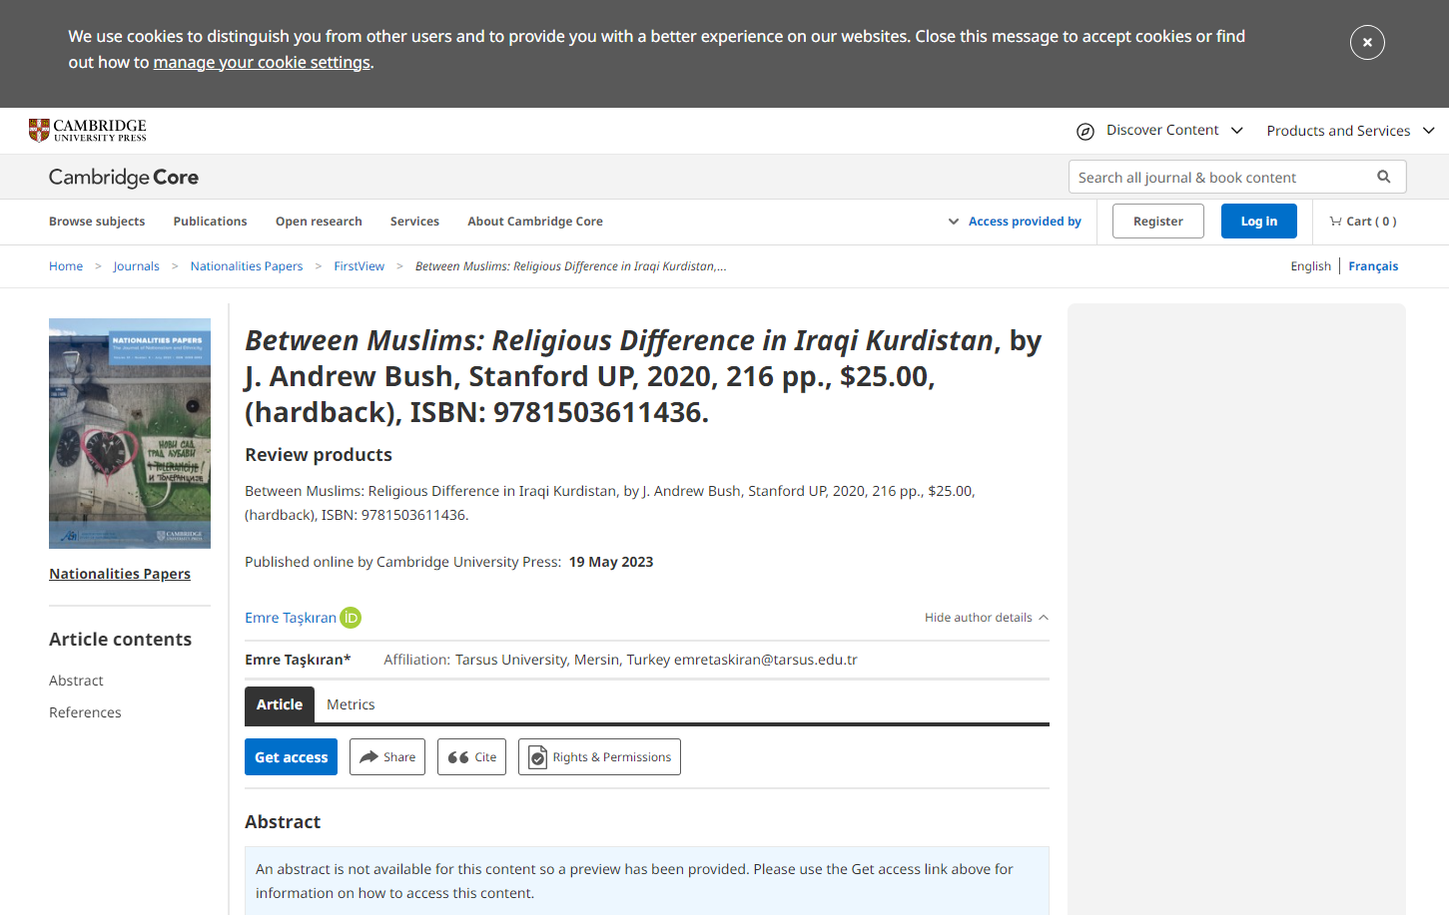Open the Browse subjects menu
This screenshot has height=915, width=1449.
(x=97, y=222)
